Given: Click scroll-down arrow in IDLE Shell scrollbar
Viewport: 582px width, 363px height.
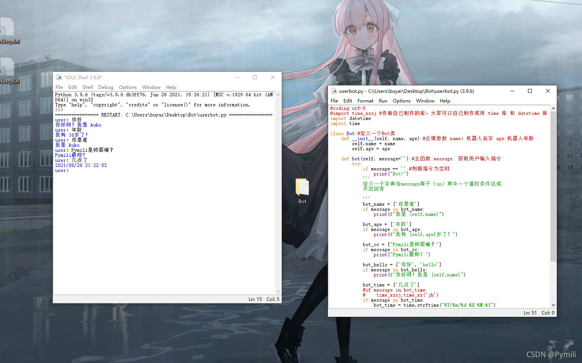Looking at the screenshot, I should click(278, 292).
